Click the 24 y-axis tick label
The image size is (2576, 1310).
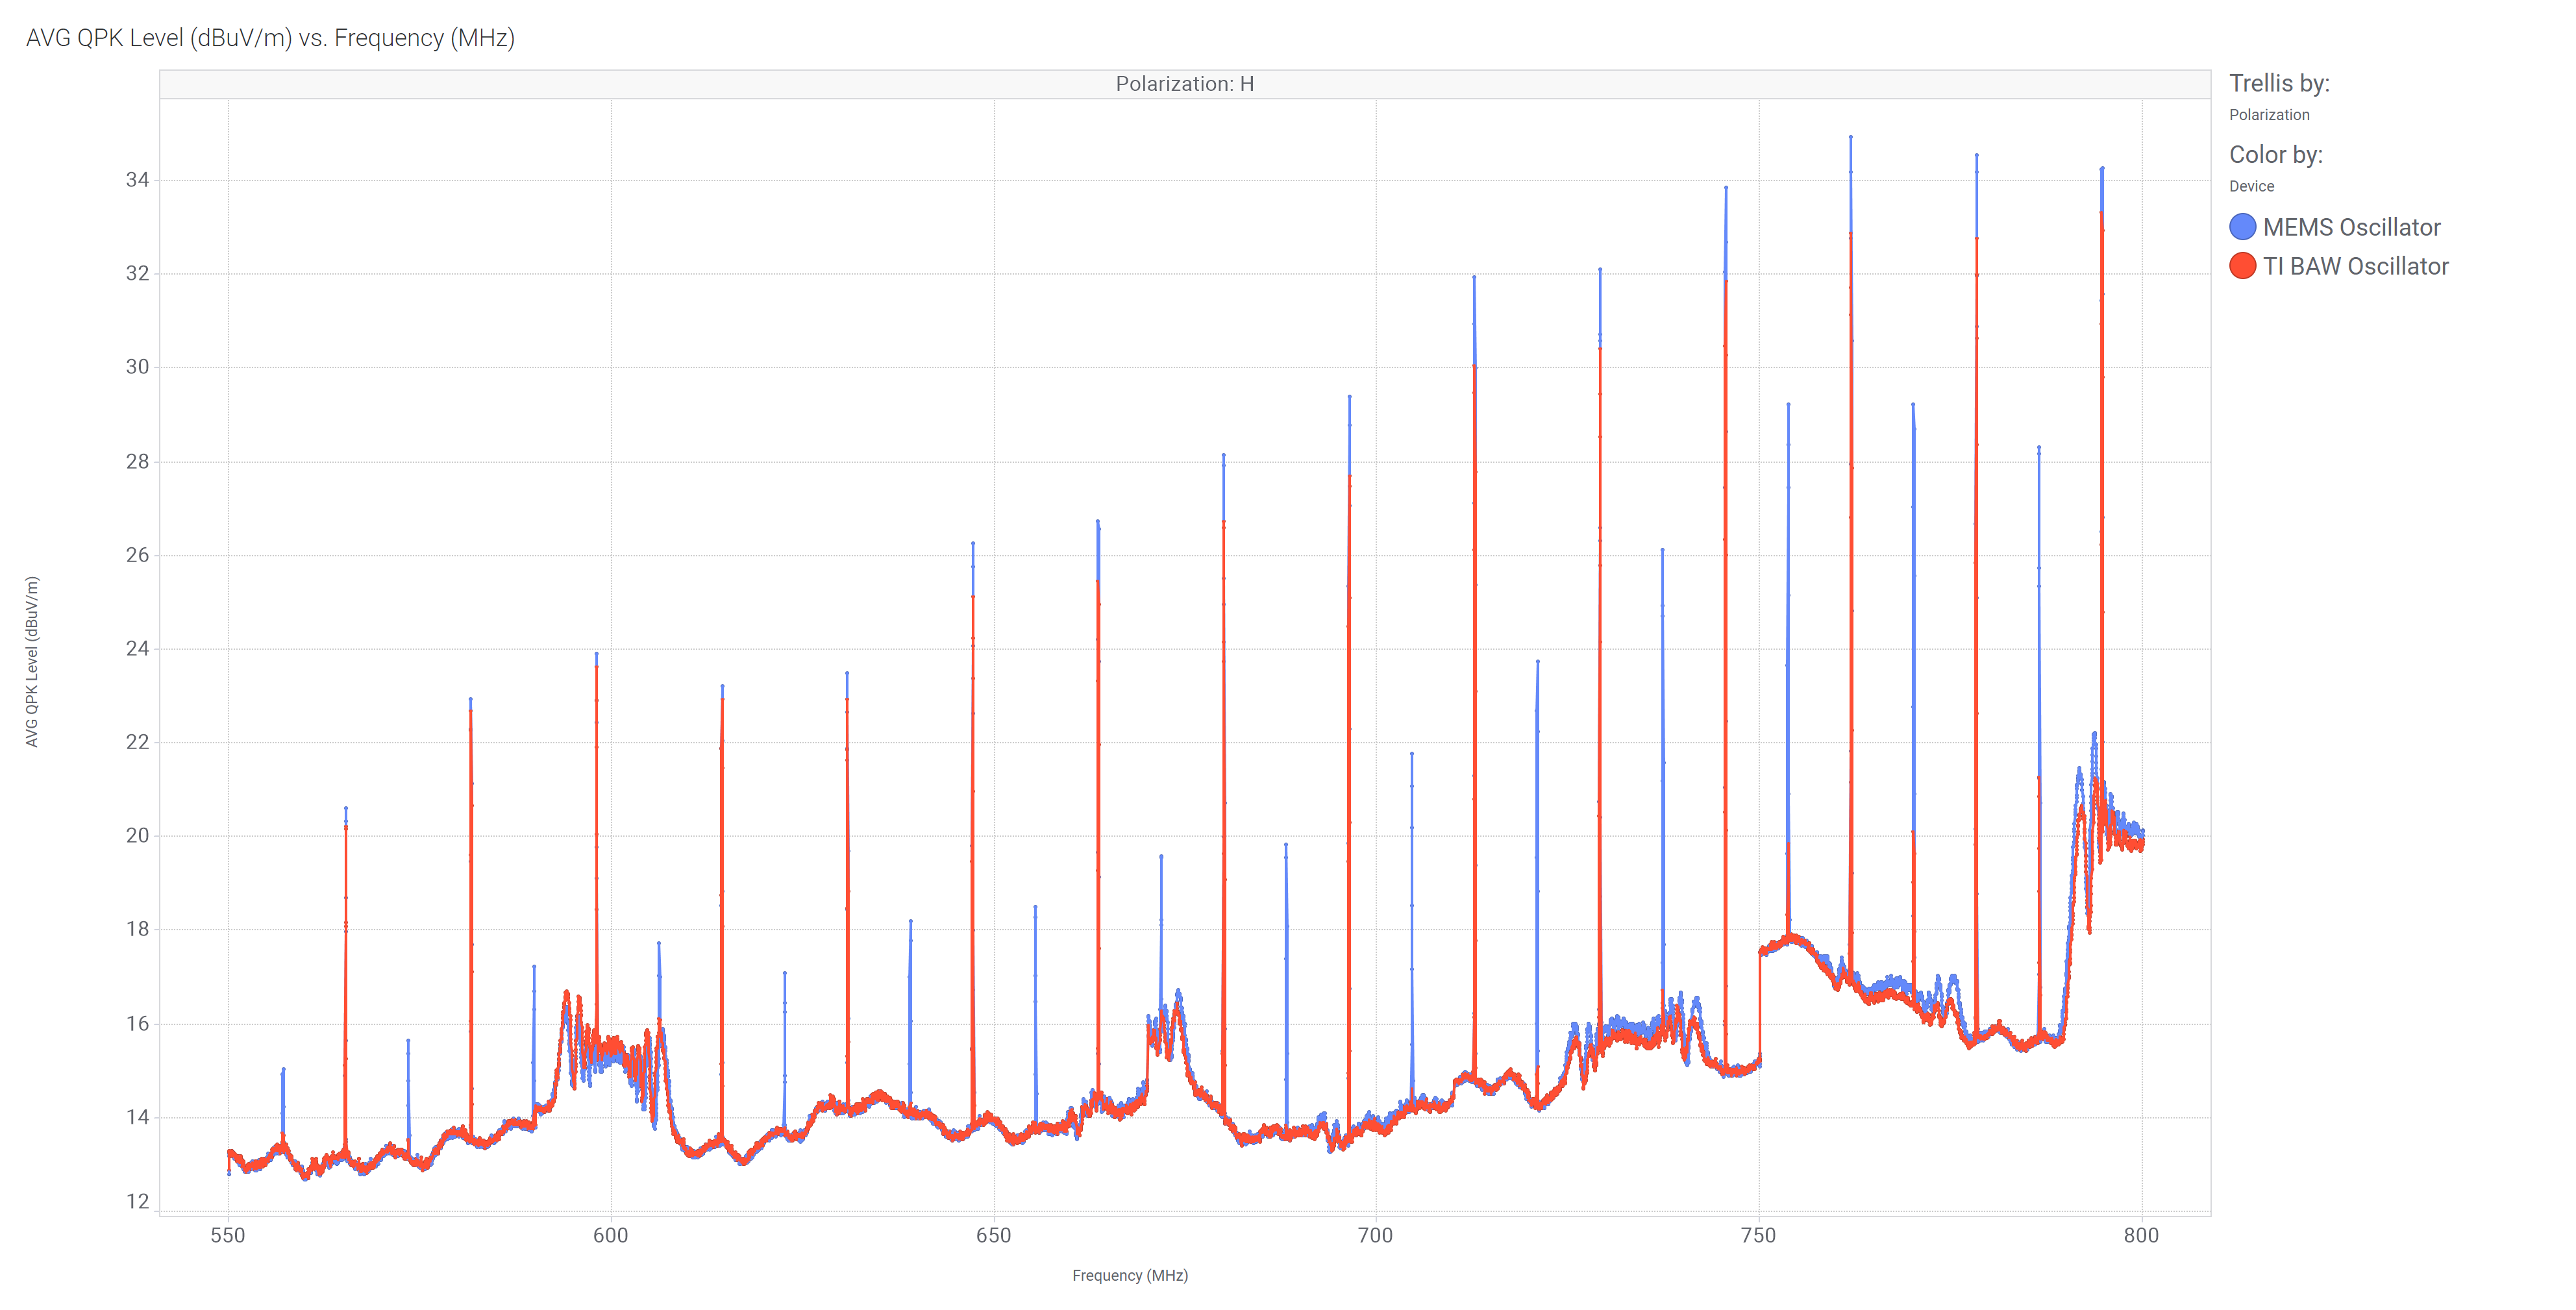(137, 648)
